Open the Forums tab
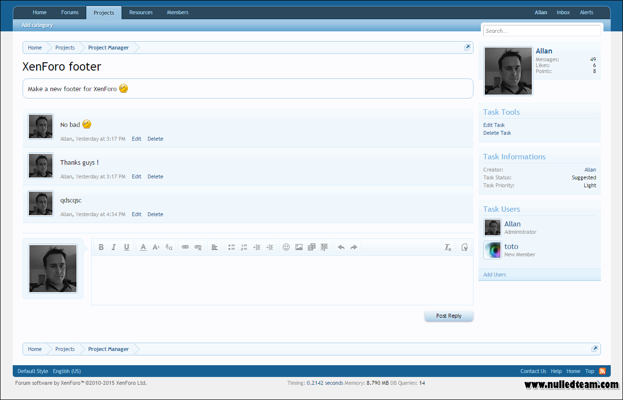 click(70, 13)
